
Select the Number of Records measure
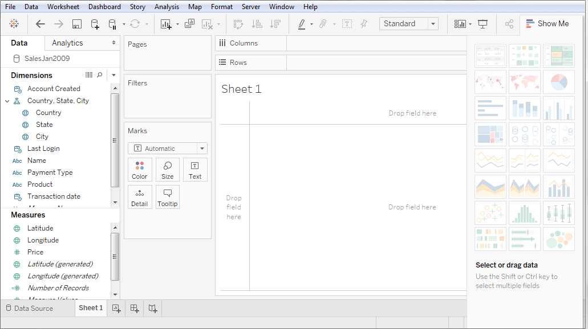click(58, 288)
